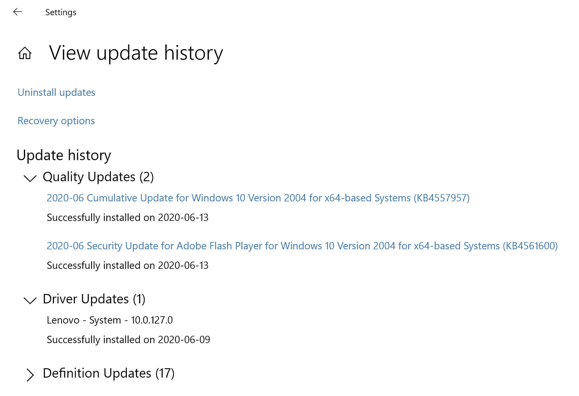Image resolution: width=579 pixels, height=396 pixels.
Task: Collapse the Quality Updates chevron
Action: [30, 178]
